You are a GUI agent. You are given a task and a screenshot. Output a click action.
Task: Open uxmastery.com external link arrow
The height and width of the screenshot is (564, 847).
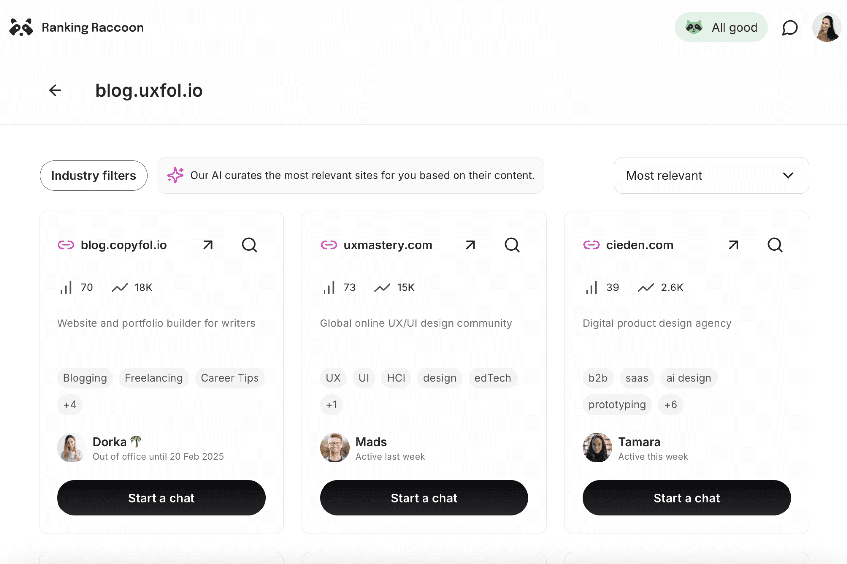(470, 245)
